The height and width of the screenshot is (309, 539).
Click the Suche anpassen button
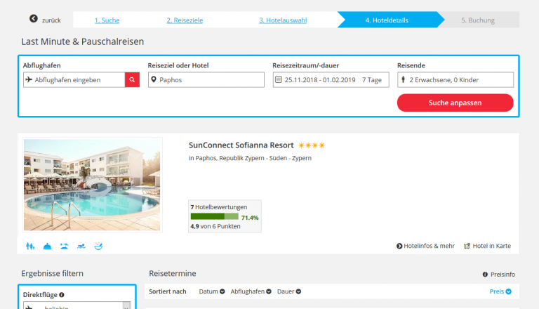[455, 103]
